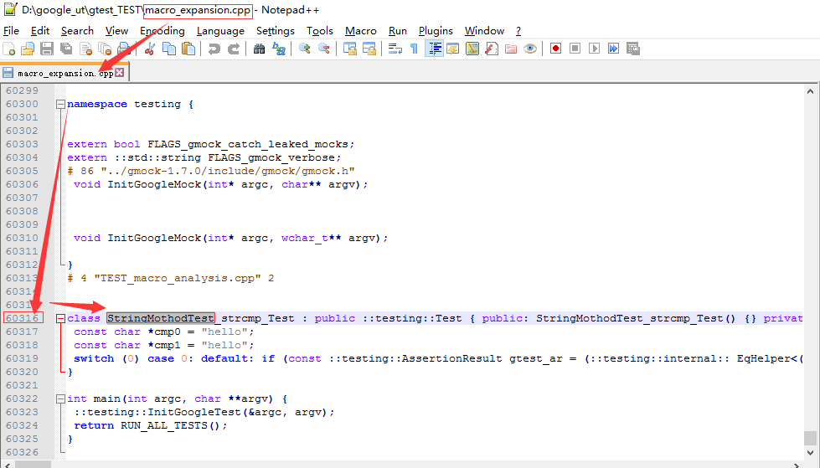This screenshot has height=468, width=820.
Task: Open a file using the folder icon
Action: [28, 49]
